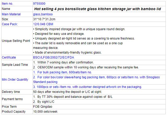Click the size value 31*10.7*31.2cm

44,19
